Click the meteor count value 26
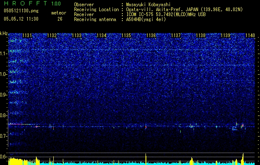 [x=60, y=19]
